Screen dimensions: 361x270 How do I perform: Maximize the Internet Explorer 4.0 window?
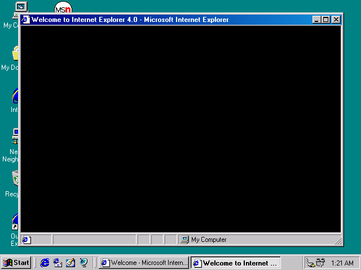[x=326, y=20]
